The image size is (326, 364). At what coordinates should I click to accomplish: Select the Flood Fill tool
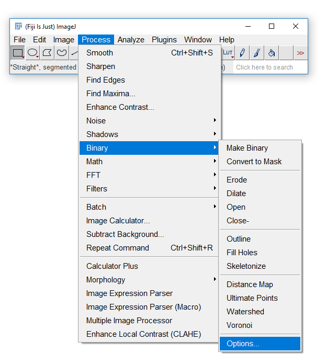tap(272, 53)
